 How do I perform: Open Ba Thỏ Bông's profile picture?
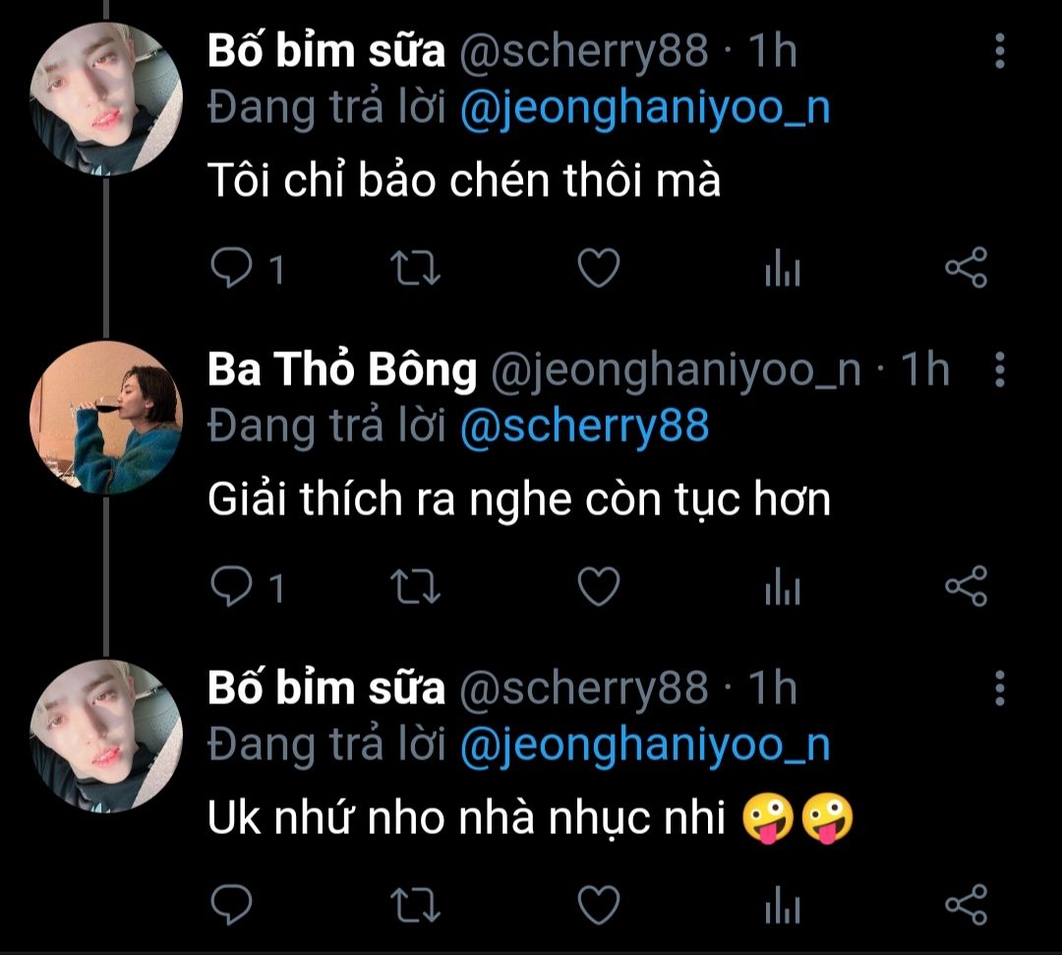pyautogui.click(x=106, y=418)
